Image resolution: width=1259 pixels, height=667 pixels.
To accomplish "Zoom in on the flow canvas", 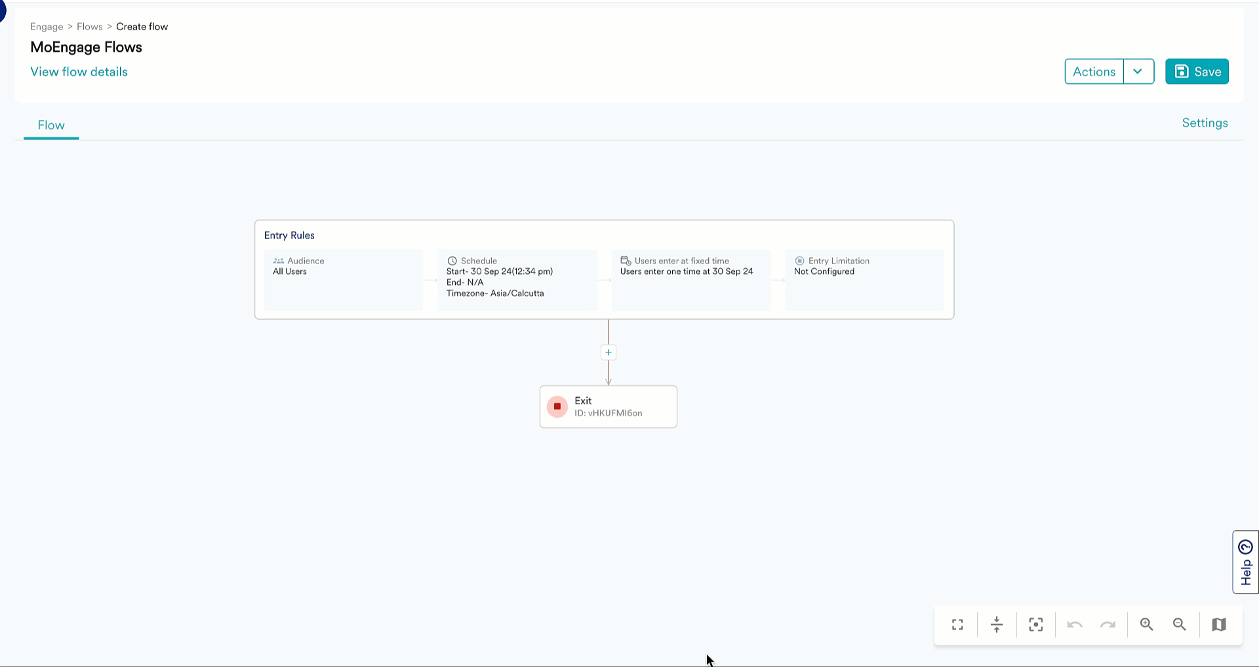I will coord(1146,624).
